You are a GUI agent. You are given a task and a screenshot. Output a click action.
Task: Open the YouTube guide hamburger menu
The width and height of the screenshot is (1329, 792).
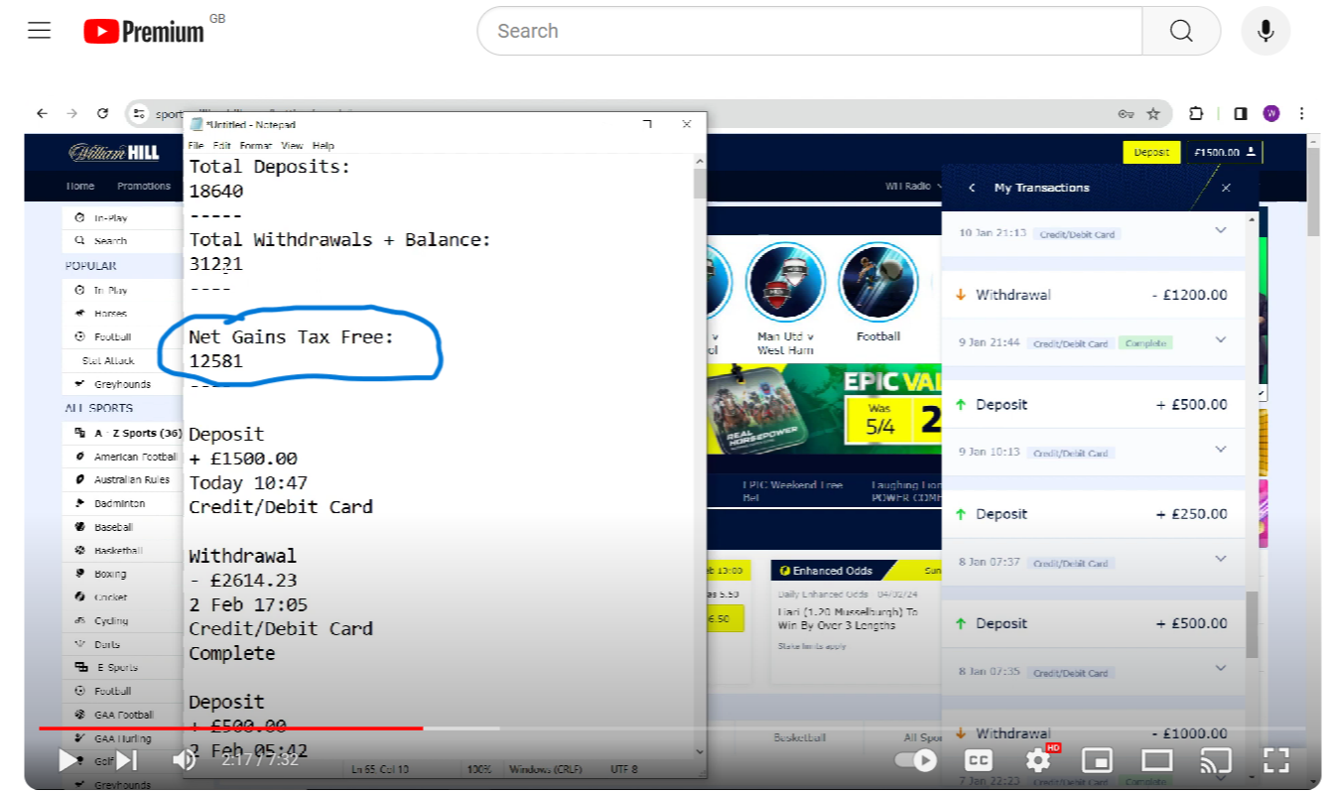pos(40,31)
